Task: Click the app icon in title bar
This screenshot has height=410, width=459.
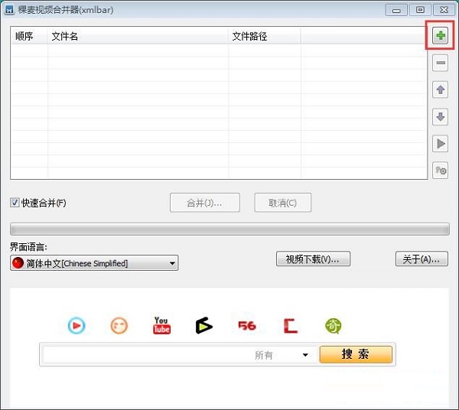Action: (x=9, y=10)
